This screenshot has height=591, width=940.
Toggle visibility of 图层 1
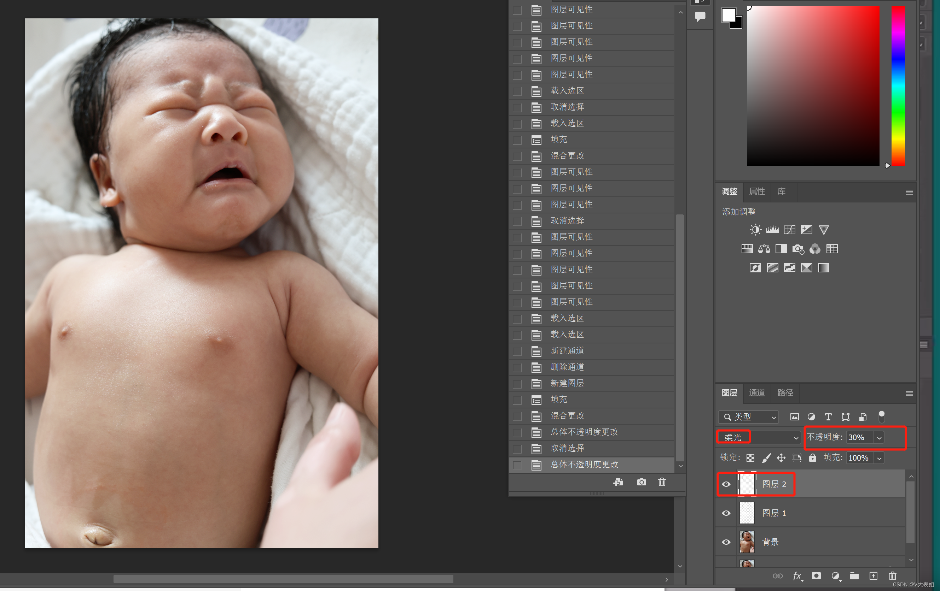point(726,513)
